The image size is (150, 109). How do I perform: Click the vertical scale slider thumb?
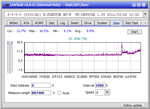coord(10,43)
